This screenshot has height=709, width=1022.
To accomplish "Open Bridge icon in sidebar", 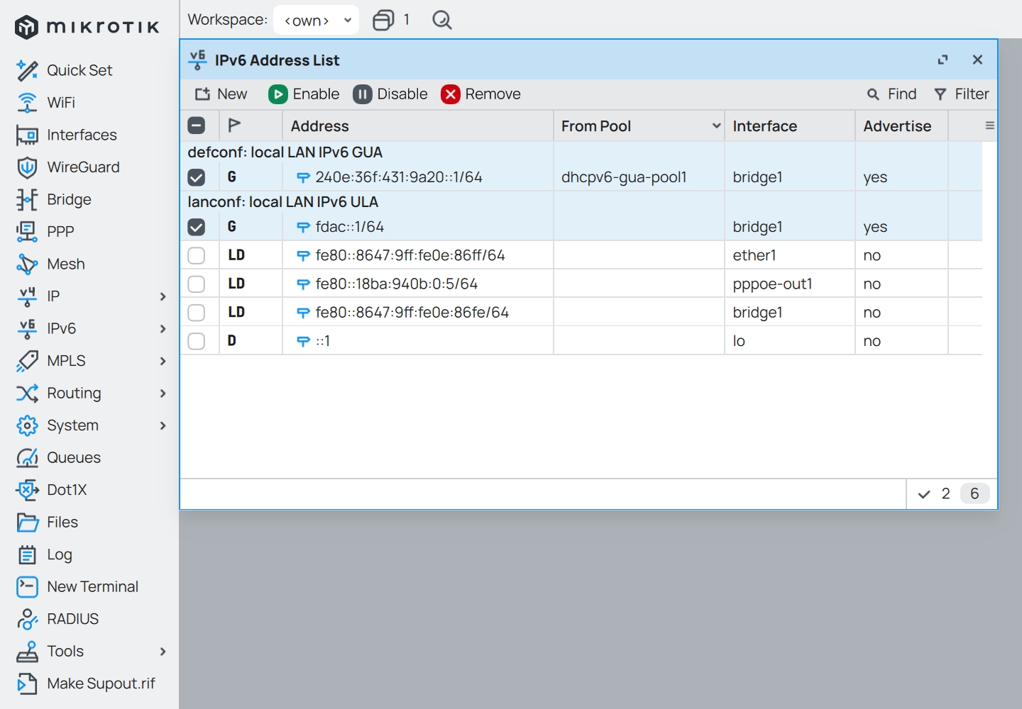I will (27, 199).
